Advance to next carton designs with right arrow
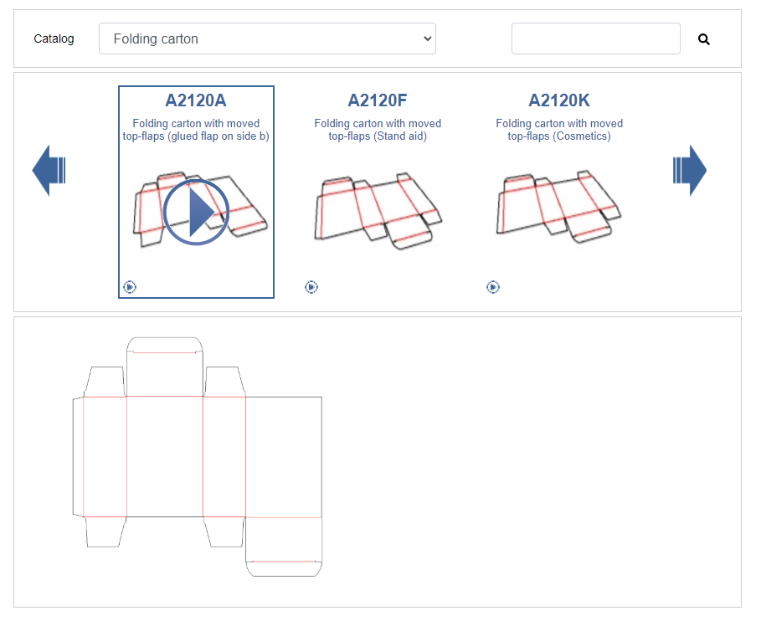761x621 pixels. tap(690, 170)
